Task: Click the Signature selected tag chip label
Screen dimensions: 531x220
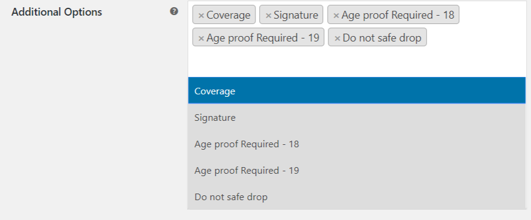Action: click(x=296, y=15)
